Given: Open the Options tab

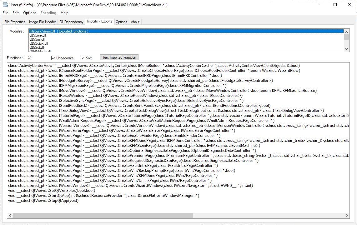Looking at the screenshot, I should tap(121, 22).
